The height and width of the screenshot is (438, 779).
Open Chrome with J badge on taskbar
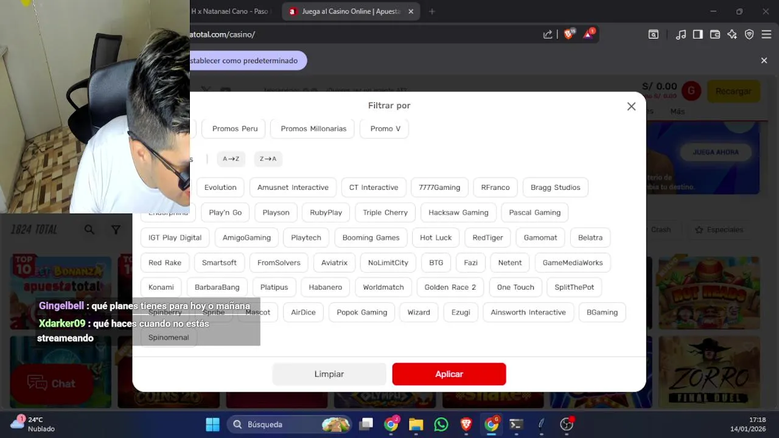(x=391, y=424)
